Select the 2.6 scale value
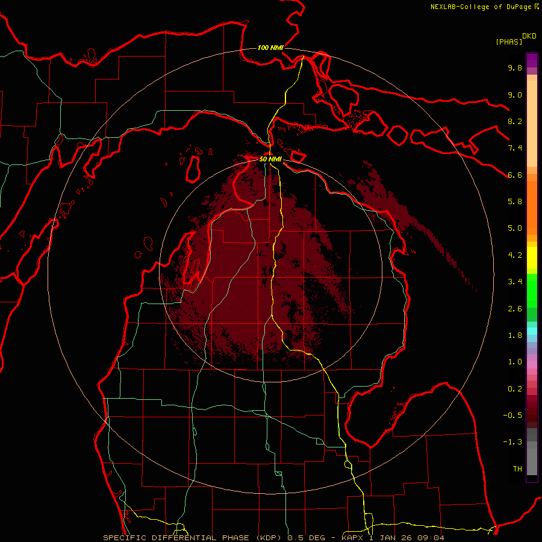 pyautogui.click(x=515, y=309)
